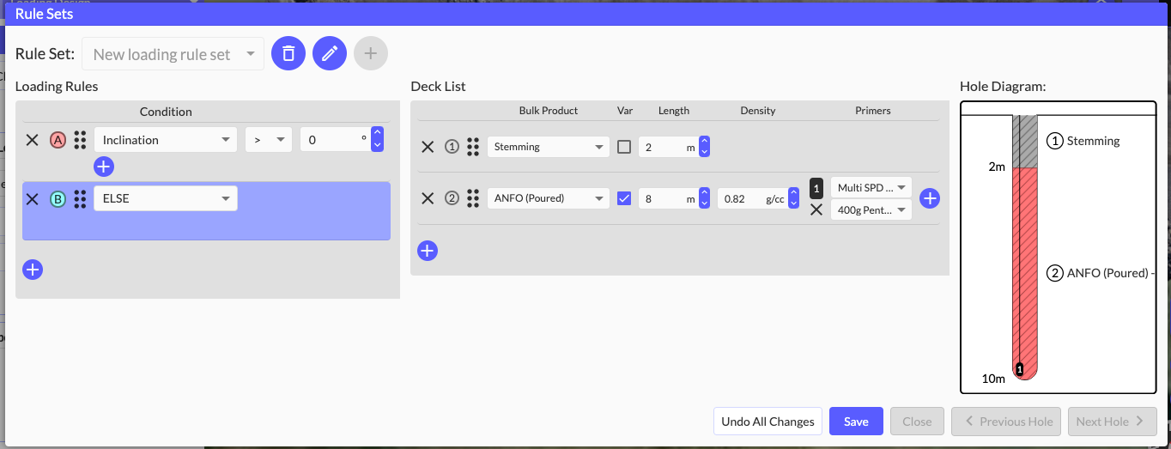Expand the Stemming bulk product dropdown
Viewport: 1171px width, 449px height.
click(x=548, y=147)
